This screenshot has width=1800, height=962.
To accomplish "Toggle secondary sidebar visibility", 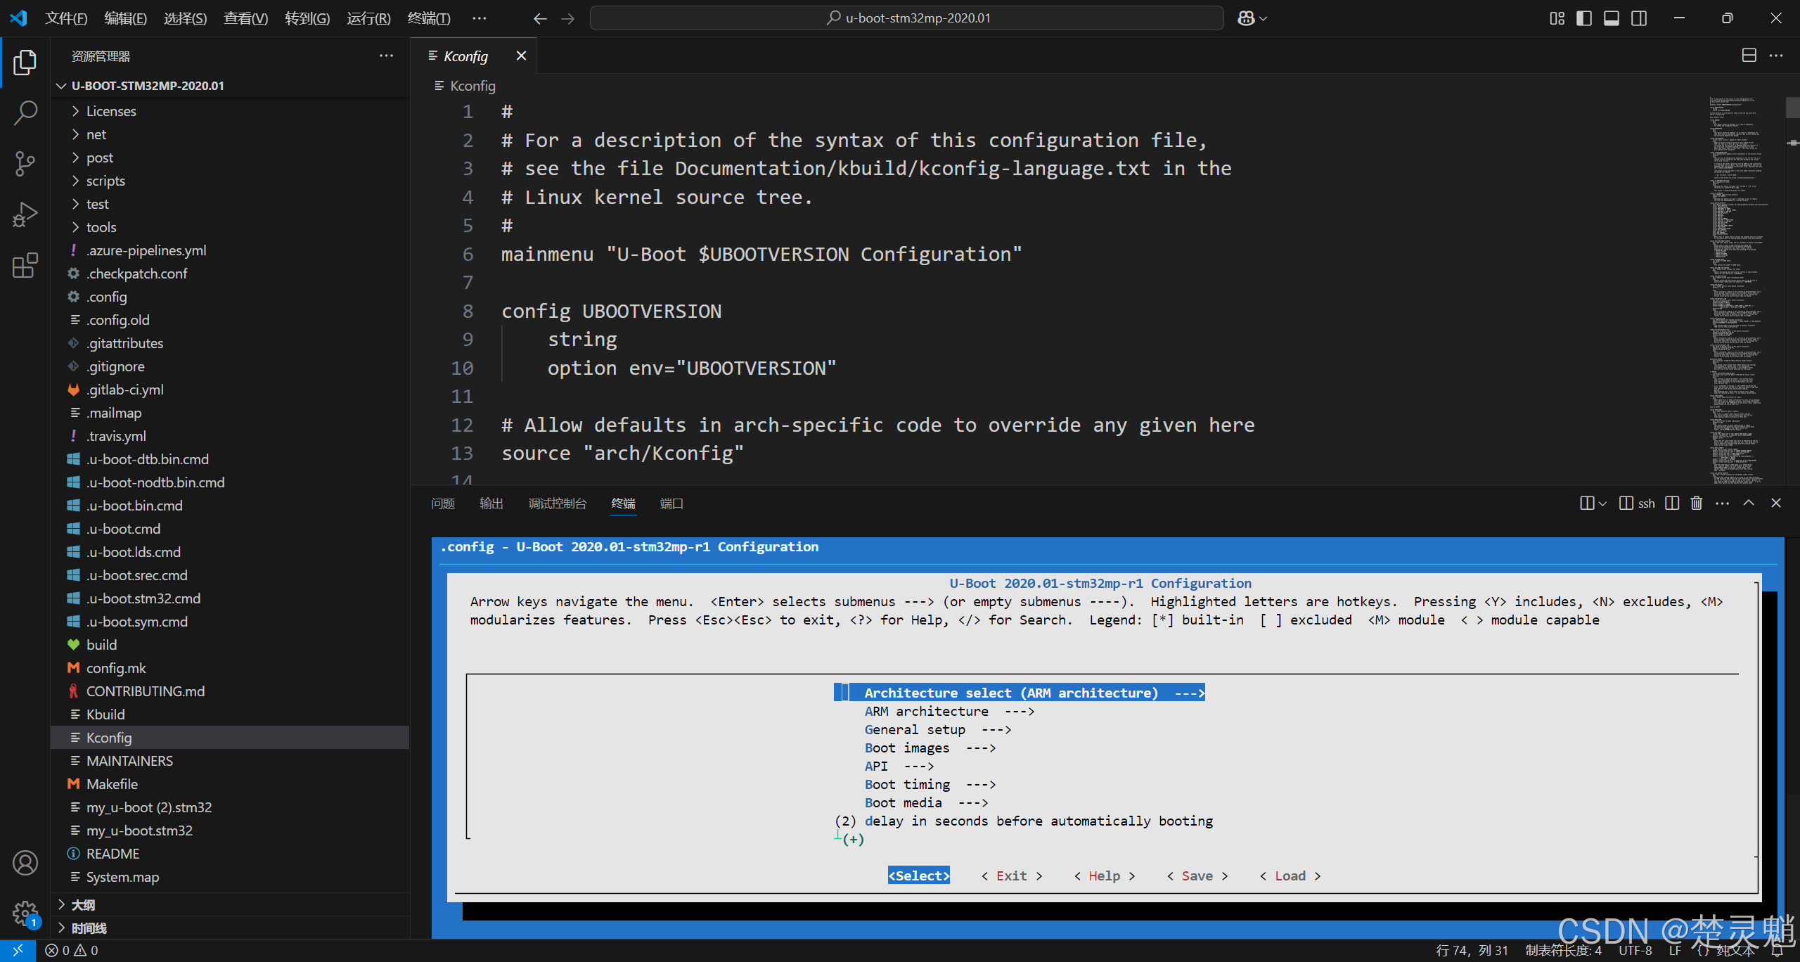I will (x=1639, y=18).
